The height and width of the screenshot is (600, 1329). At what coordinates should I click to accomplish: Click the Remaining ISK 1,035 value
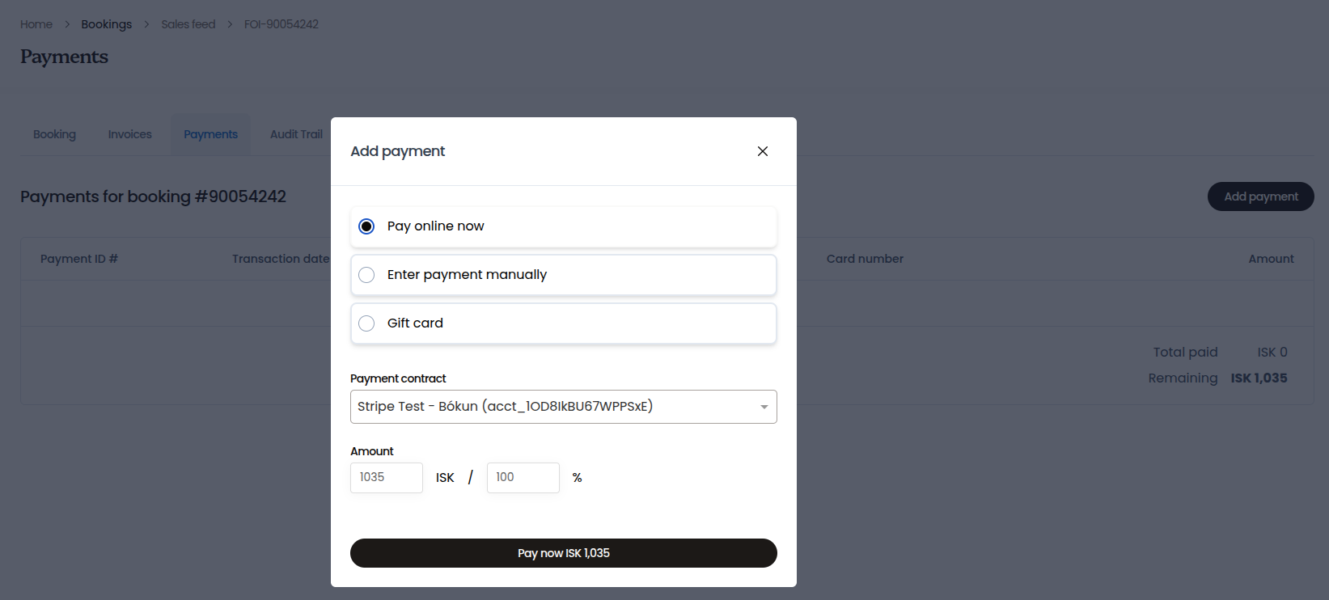(x=1259, y=378)
